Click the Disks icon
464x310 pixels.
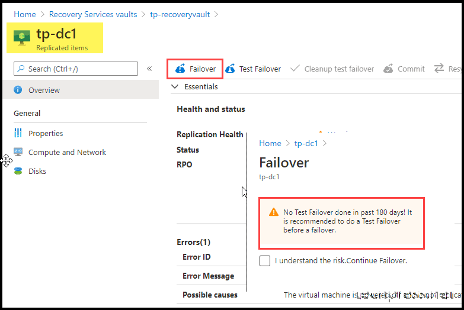(x=18, y=171)
